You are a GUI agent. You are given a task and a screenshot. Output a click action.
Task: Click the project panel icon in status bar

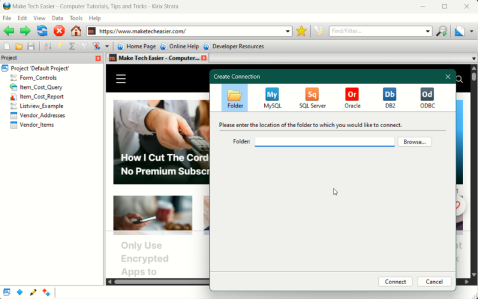(x=7, y=292)
